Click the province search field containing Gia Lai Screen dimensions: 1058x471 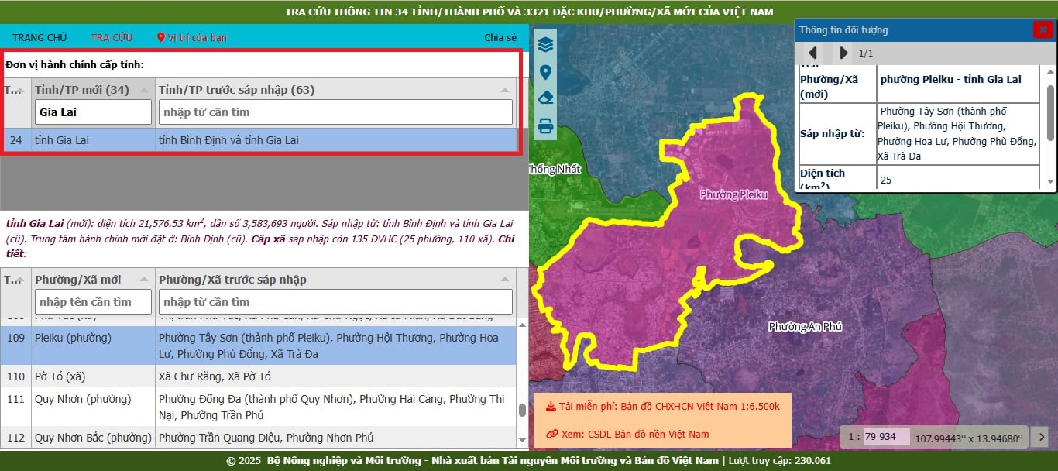[93, 112]
